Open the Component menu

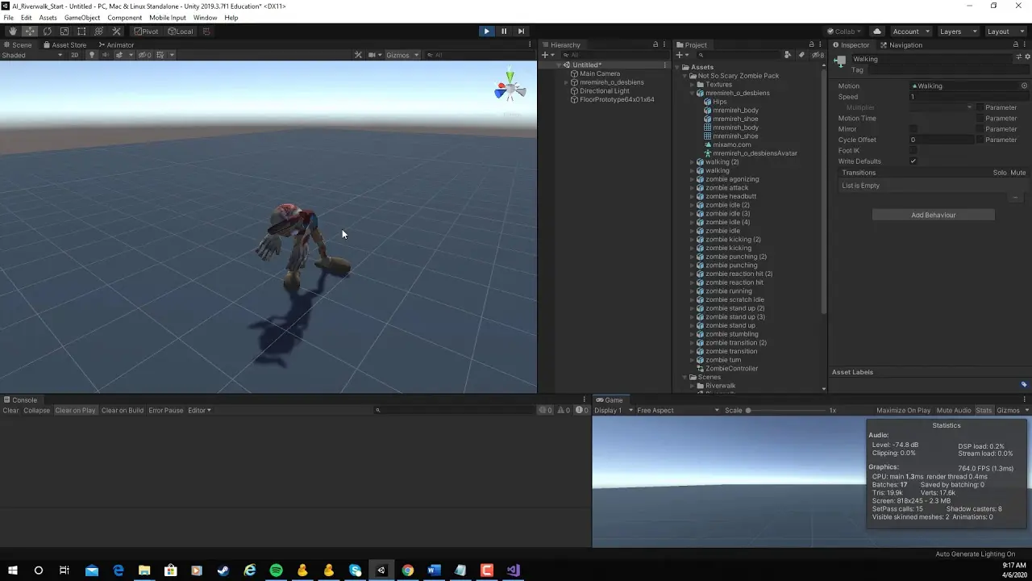pos(124,18)
